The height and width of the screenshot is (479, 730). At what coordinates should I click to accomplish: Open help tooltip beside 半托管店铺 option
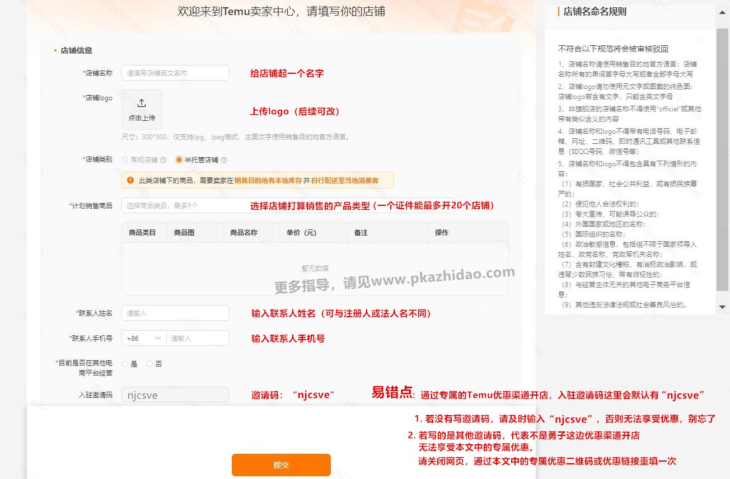tap(224, 159)
